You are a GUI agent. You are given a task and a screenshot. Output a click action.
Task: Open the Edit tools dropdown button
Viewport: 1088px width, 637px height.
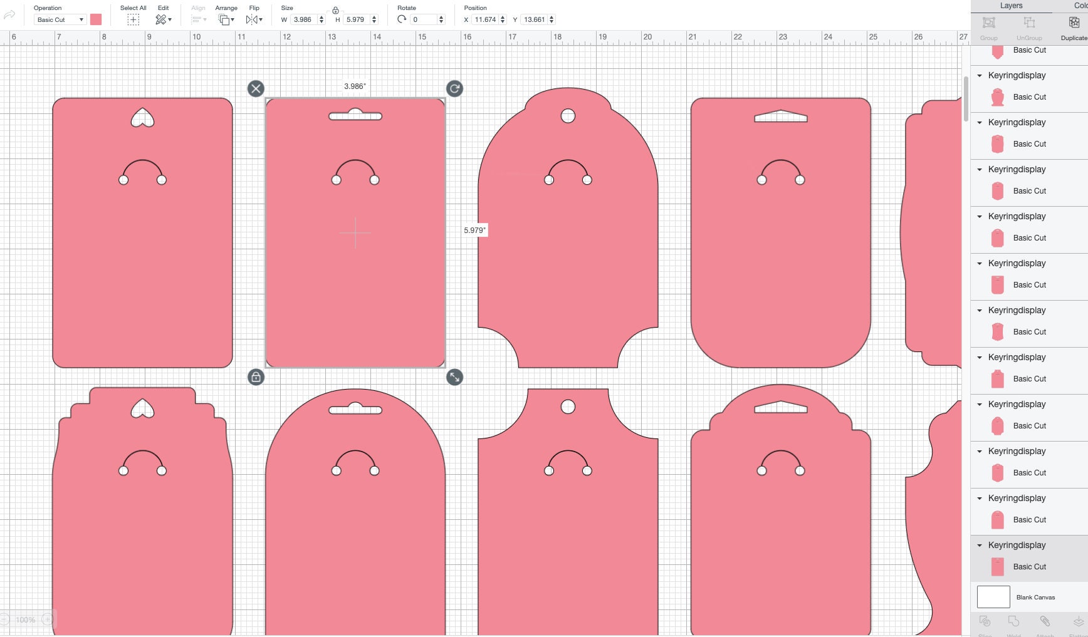[162, 19]
